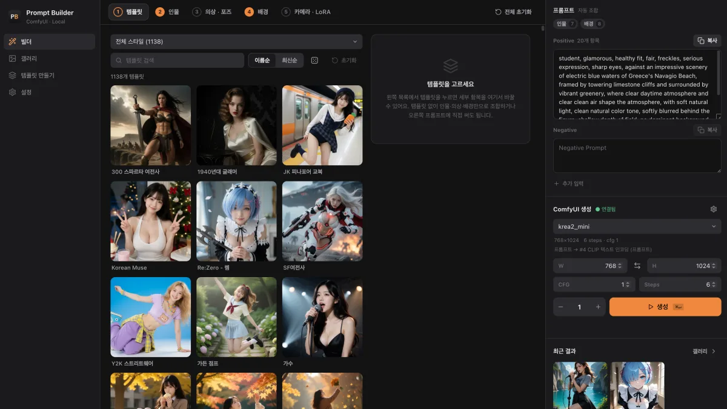Add extra input with 추가 입력

(x=569, y=183)
